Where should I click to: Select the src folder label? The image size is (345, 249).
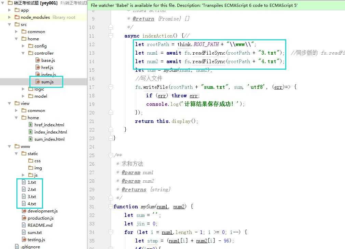click(24, 24)
